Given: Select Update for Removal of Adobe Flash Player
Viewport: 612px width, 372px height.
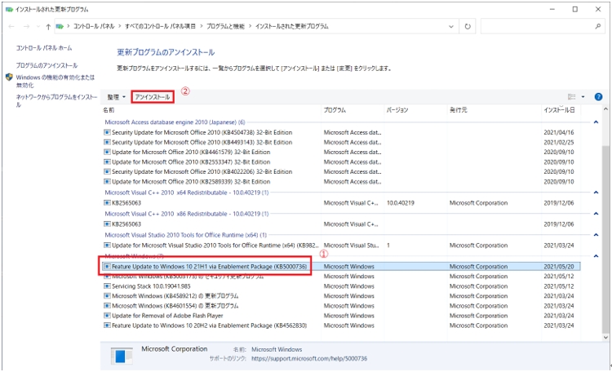Looking at the screenshot, I should pyautogui.click(x=341, y=316).
